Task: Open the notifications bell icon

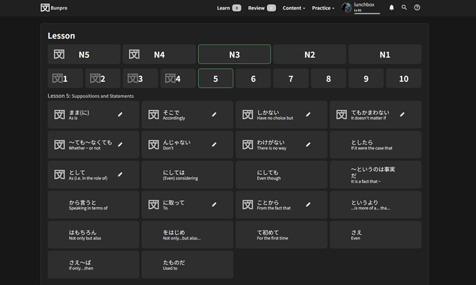Action: tap(392, 8)
